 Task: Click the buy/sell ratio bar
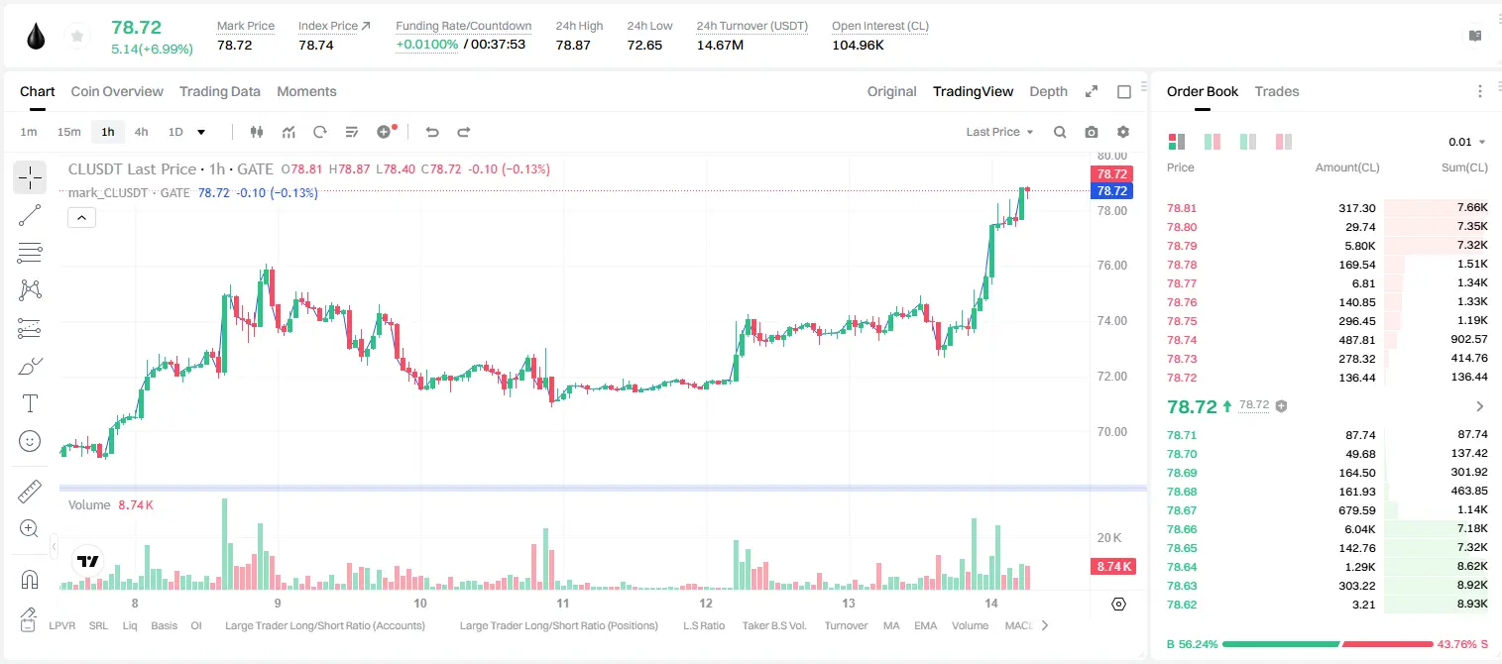[1328, 644]
